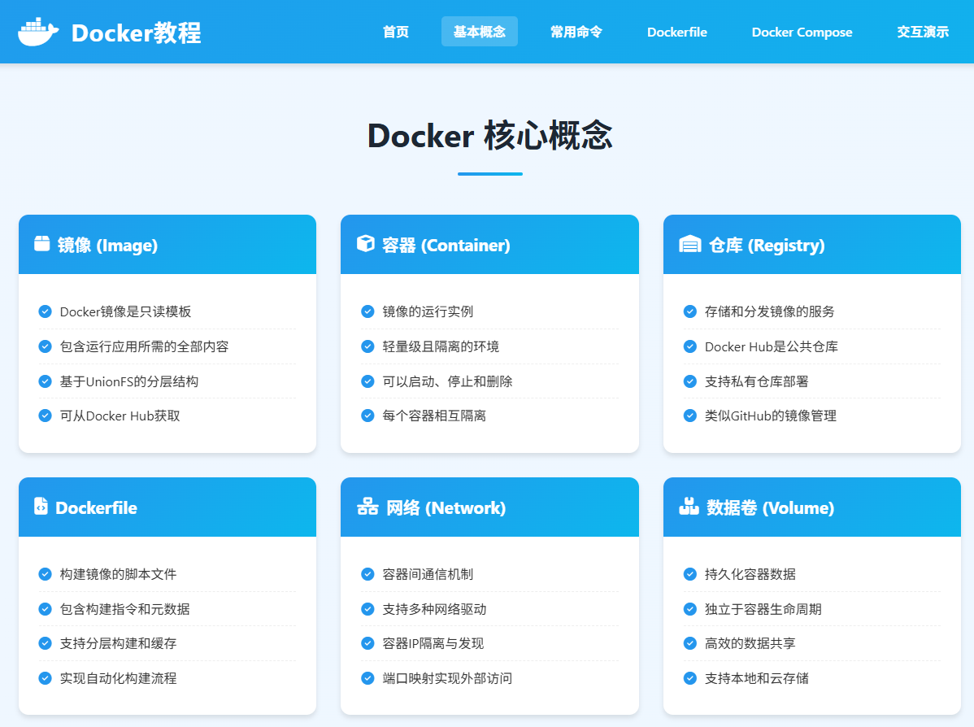This screenshot has width=974, height=727.
Task: Click the text 类似GitHub的镜像管理
Action: pos(770,415)
